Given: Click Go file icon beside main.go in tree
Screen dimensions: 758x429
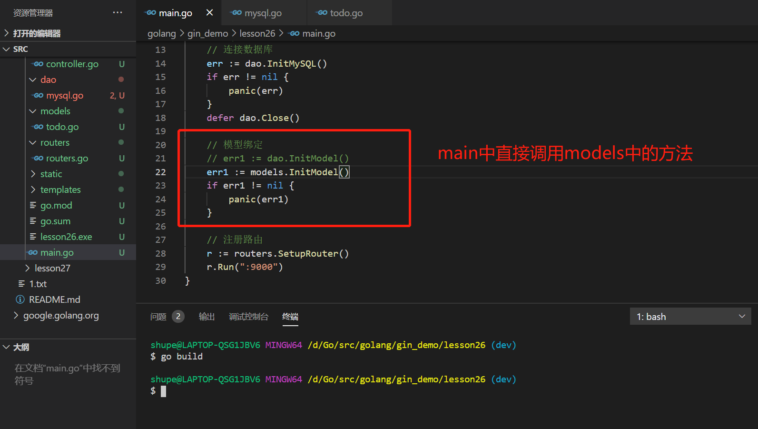Looking at the screenshot, I should coord(33,252).
